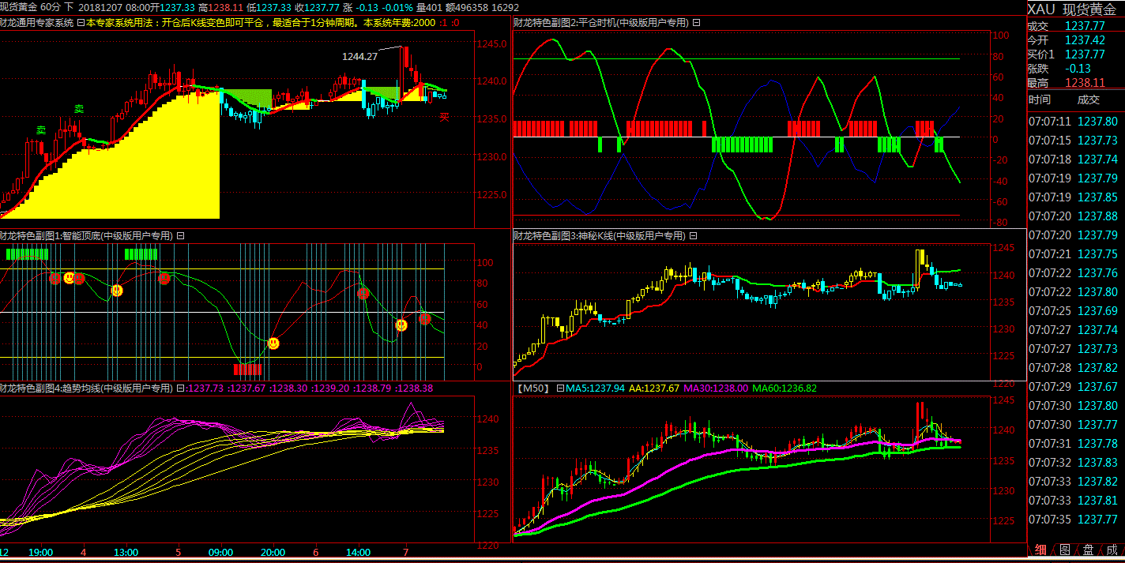Click the 时间 column header
The width and height of the screenshot is (1125, 563).
pyautogui.click(x=1040, y=99)
